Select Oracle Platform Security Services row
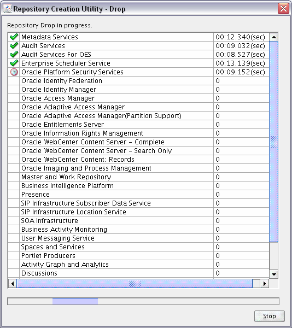292x328 pixels. click(x=138, y=72)
